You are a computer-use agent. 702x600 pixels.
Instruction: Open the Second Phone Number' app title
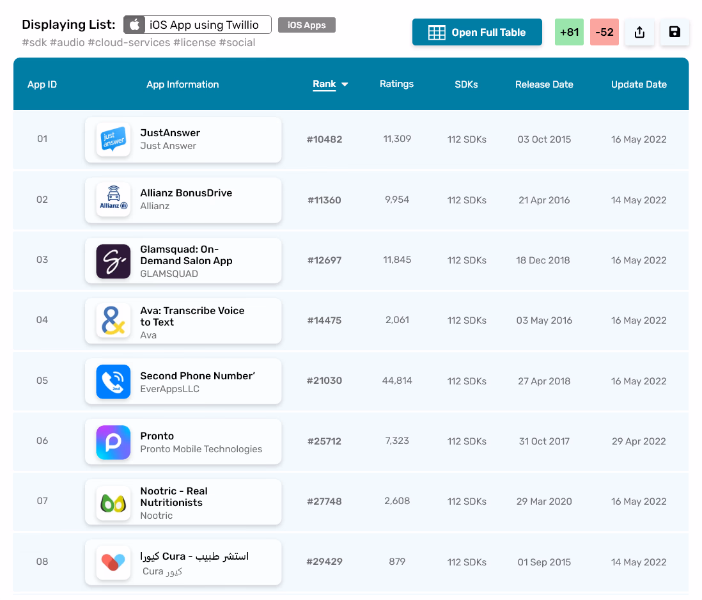(198, 376)
